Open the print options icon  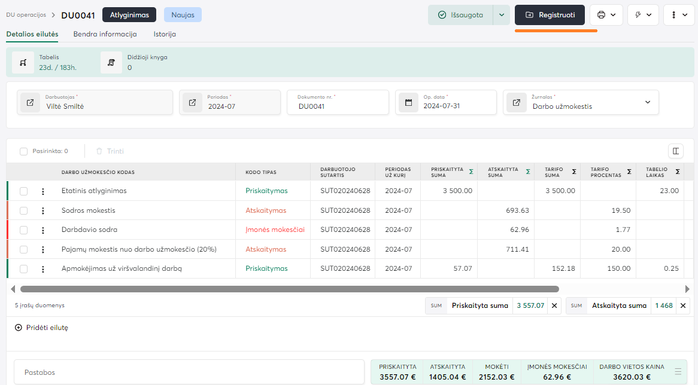606,15
